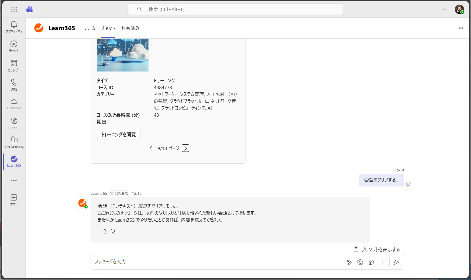
Task: Click the トレーニングを閲覧 button
Action: [119, 134]
